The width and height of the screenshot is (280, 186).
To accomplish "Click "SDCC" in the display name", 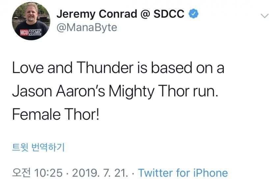I will [169, 14].
